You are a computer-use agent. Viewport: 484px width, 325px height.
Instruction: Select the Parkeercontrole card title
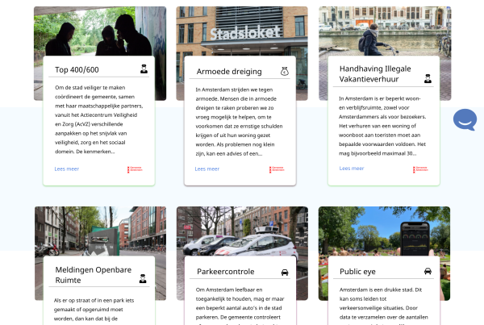tap(226, 272)
